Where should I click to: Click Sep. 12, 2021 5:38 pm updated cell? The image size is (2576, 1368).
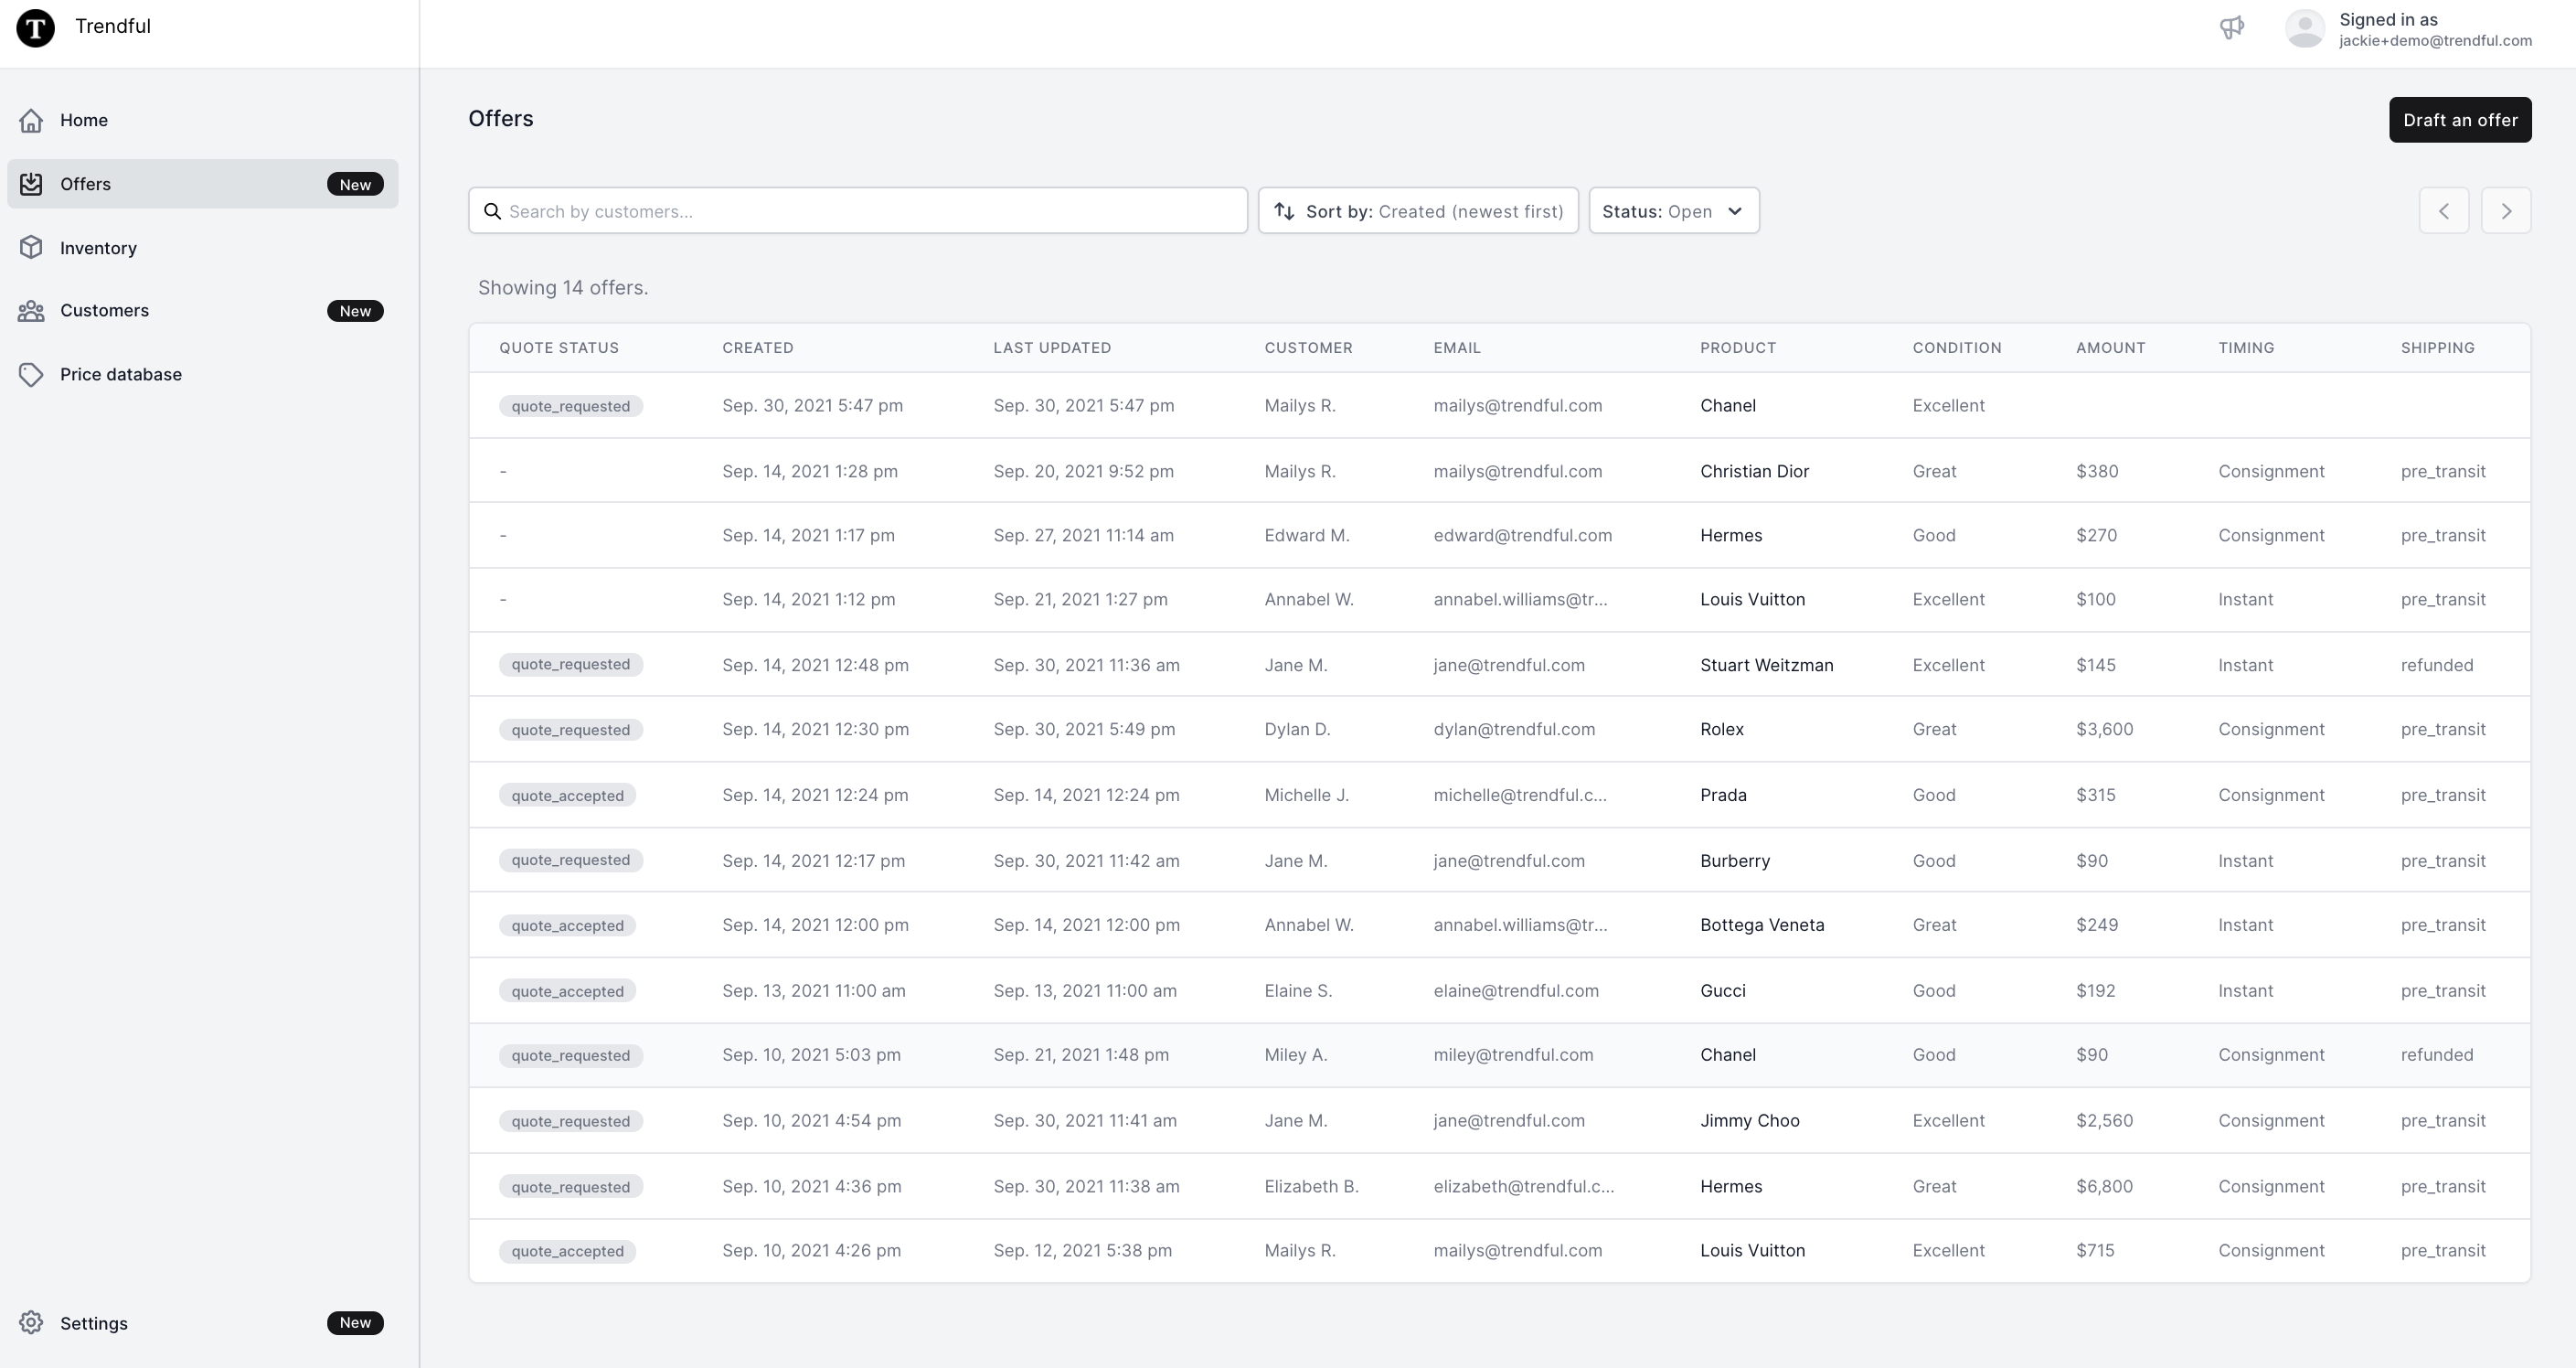pos(1082,1250)
